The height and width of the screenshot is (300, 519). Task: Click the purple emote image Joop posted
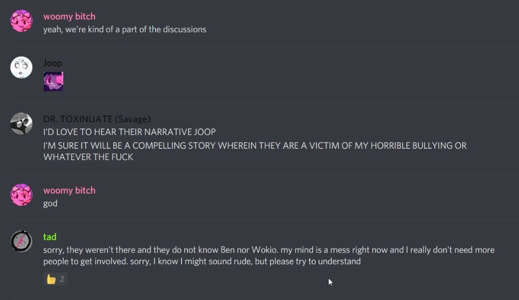(x=53, y=81)
